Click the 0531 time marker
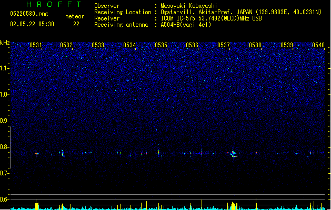Viewport: 331px width, 210px height. point(36,45)
